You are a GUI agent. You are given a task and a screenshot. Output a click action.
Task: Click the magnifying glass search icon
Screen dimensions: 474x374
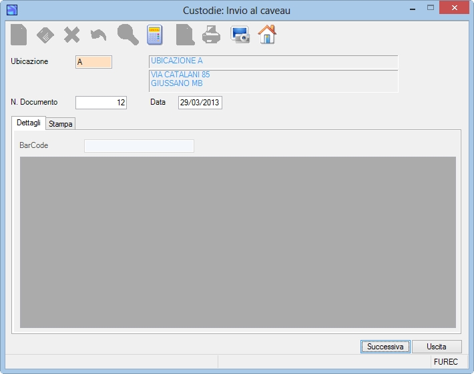(128, 35)
